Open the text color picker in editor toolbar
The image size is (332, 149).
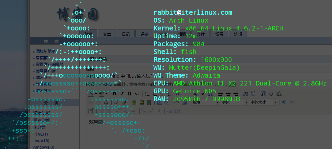click(x=91, y=94)
